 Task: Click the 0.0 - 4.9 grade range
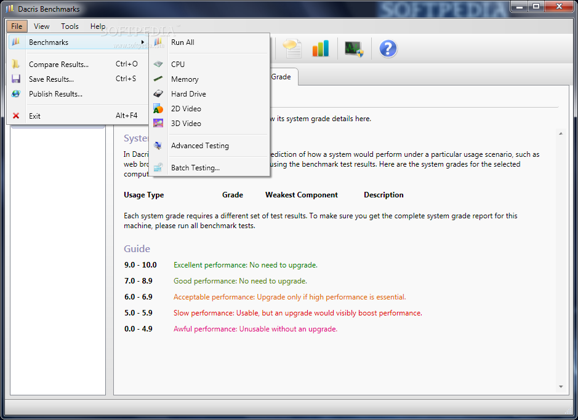pos(138,329)
